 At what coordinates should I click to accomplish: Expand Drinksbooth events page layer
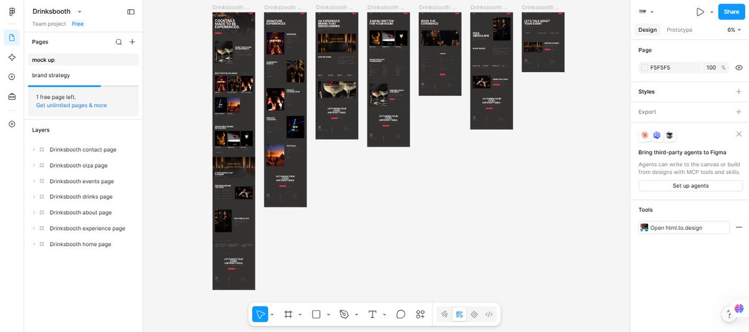click(34, 181)
